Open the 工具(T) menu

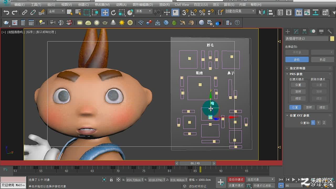(36, 5)
